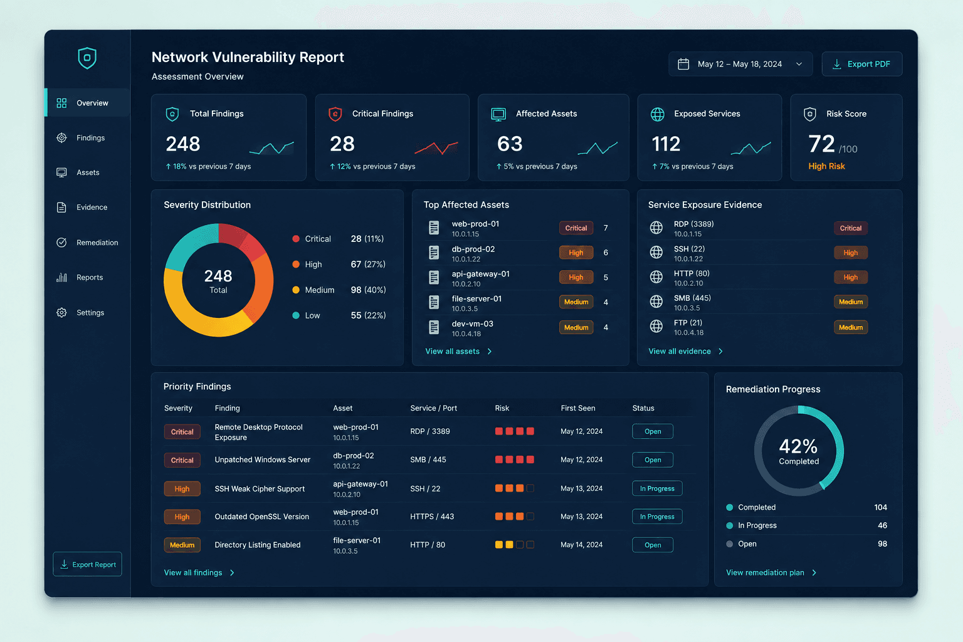Image resolution: width=963 pixels, height=642 pixels.
Task: Click the chevron after View all findings
Action: [x=232, y=573]
